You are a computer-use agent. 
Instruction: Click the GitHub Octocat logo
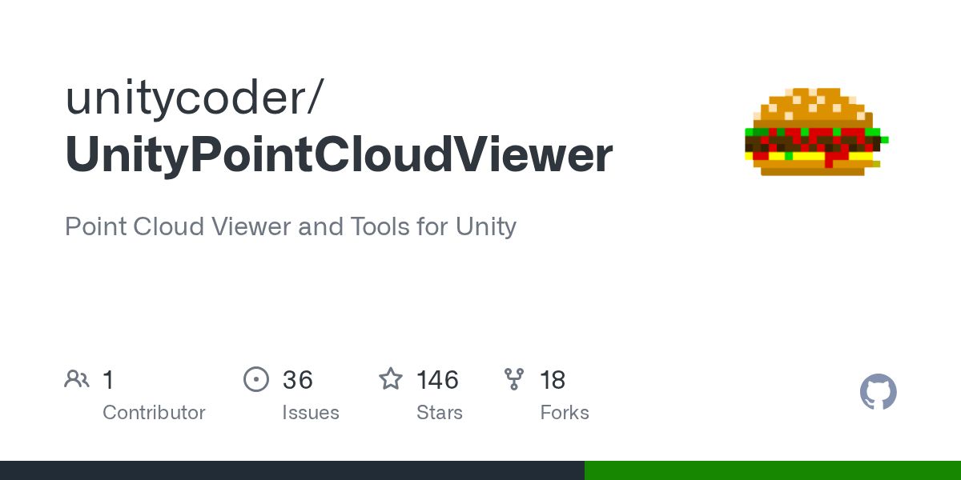coord(879,392)
